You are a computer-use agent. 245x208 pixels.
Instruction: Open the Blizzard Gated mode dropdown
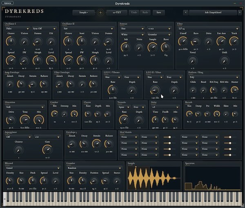point(33,168)
